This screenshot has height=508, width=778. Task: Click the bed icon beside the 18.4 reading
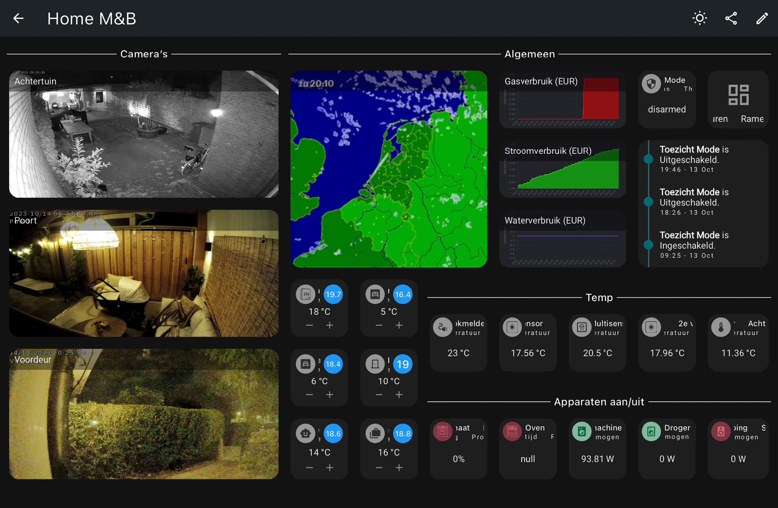point(306,364)
